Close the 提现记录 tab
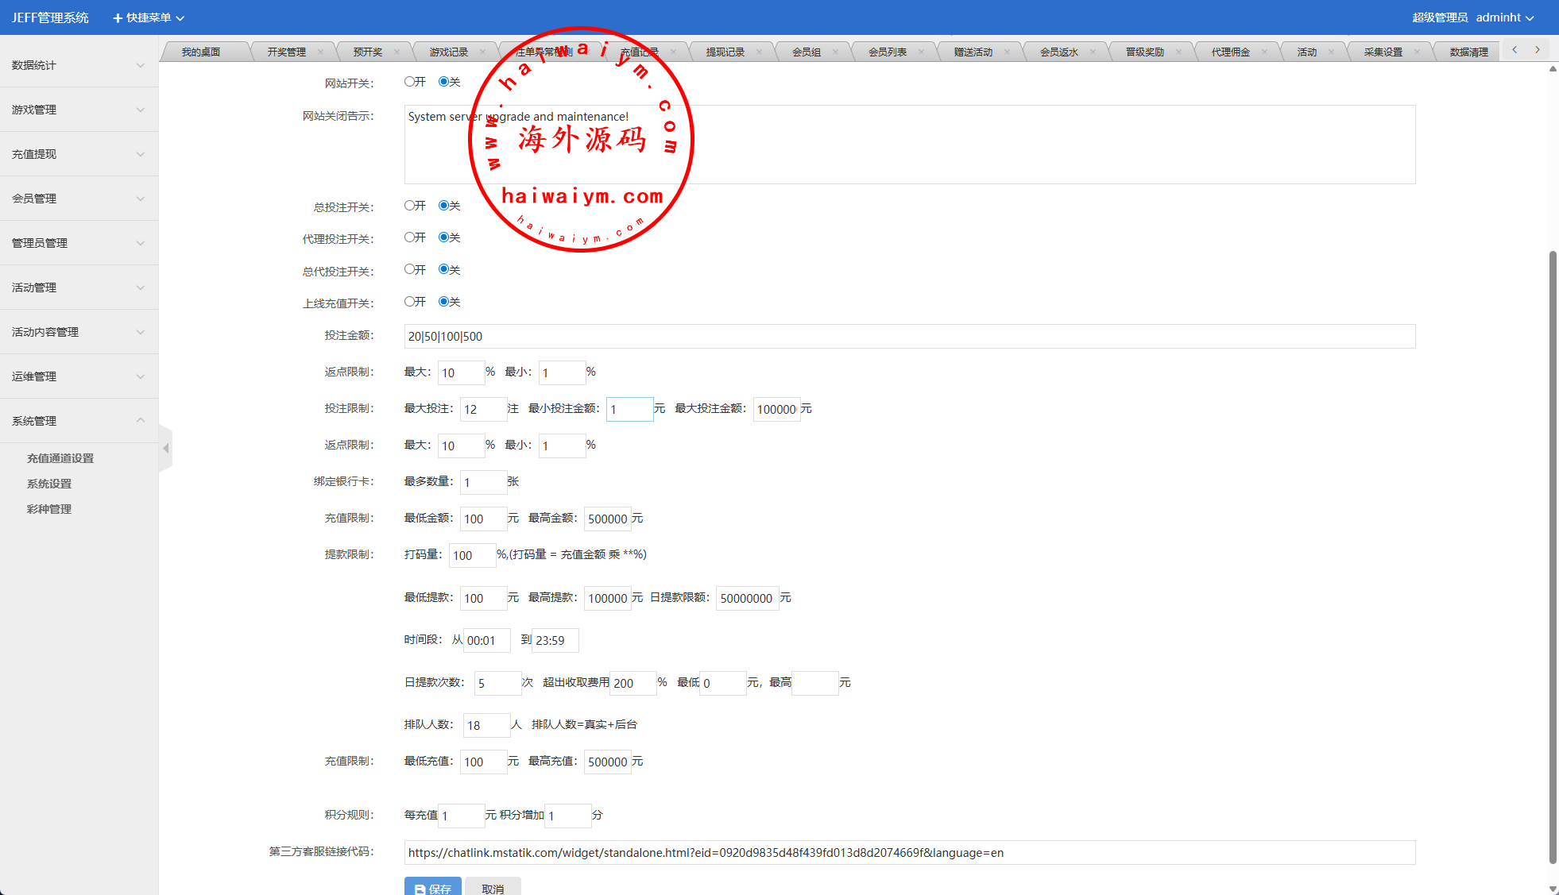The height and width of the screenshot is (895, 1559). coord(759,52)
